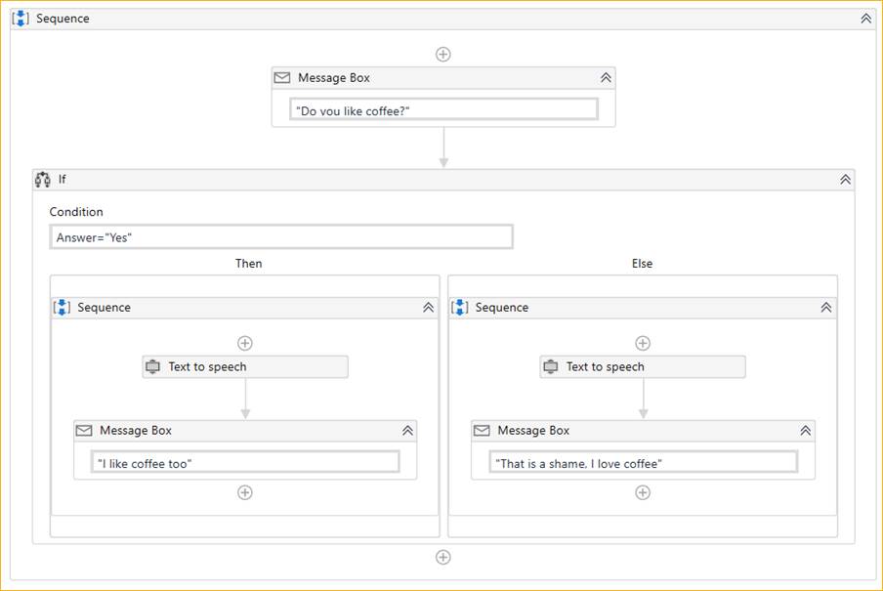Click the plus icon above the Then branch's Text to speech
883x591 pixels.
coord(245,343)
